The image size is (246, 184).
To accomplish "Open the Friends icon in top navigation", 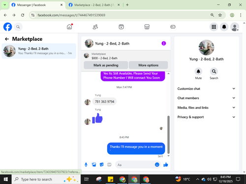I will (95, 26).
